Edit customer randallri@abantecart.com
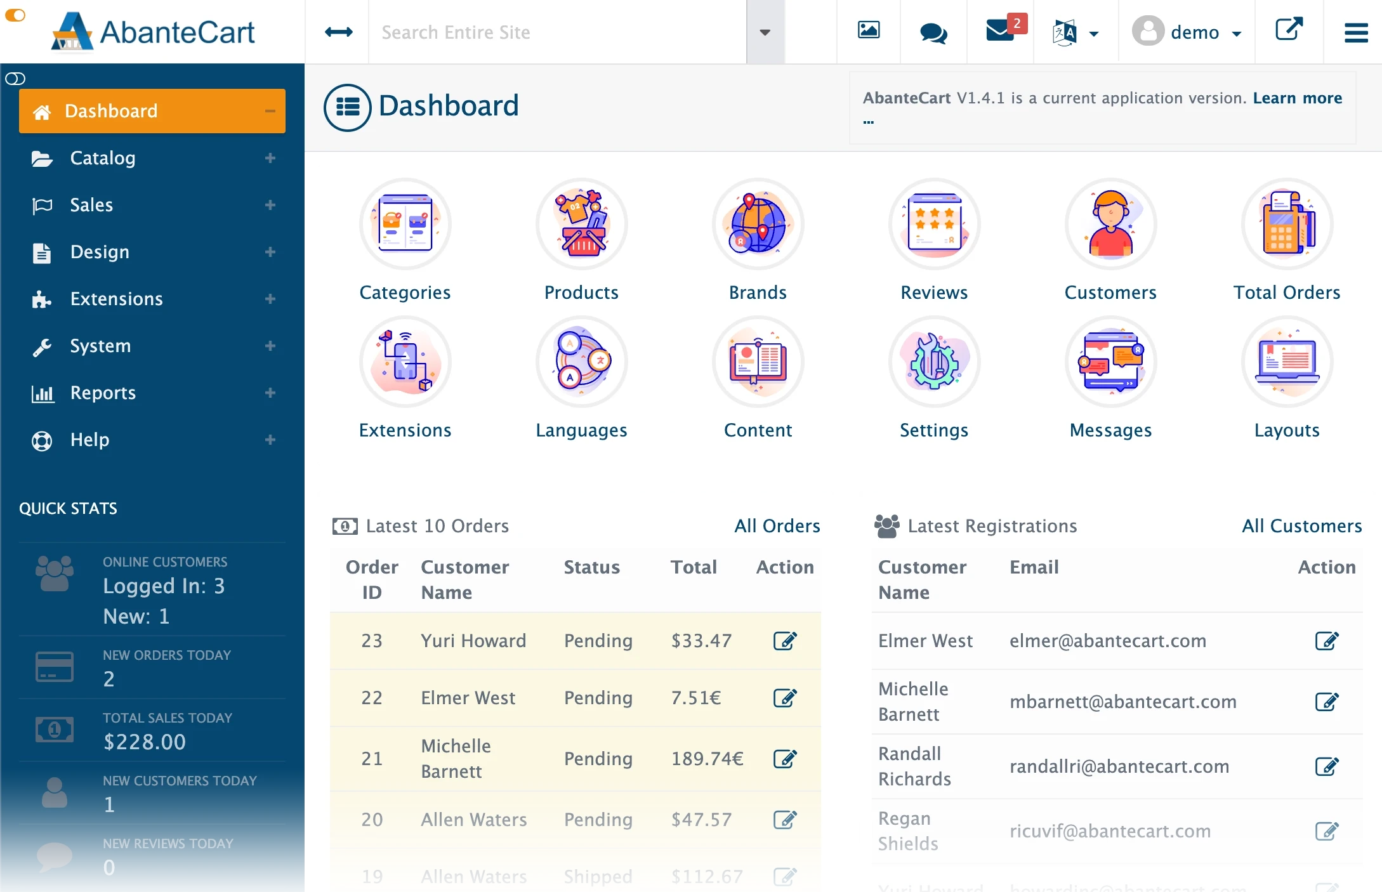The width and height of the screenshot is (1382, 892). pos(1327,766)
